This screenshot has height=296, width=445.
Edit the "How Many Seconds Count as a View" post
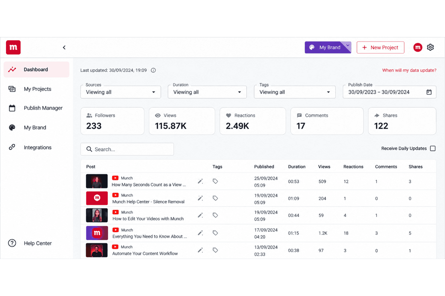200,181
